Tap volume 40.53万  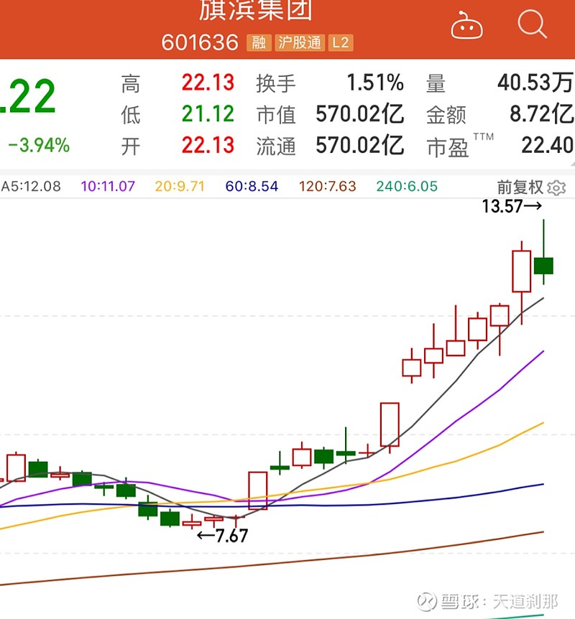coord(535,83)
